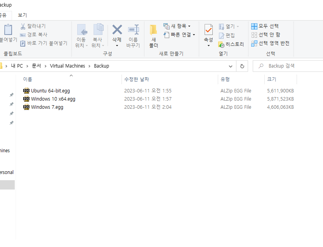Viewport: 323px width, 247px height.
Task: Click Copy path (경로 복사)
Action: pos(34,35)
